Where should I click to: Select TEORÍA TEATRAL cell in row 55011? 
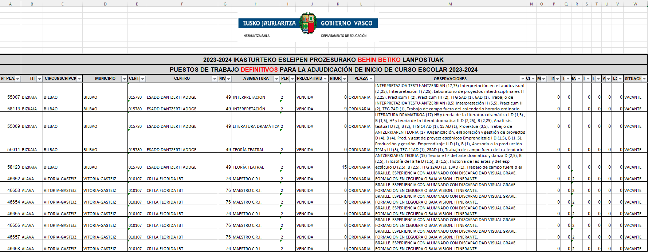(x=256, y=141)
